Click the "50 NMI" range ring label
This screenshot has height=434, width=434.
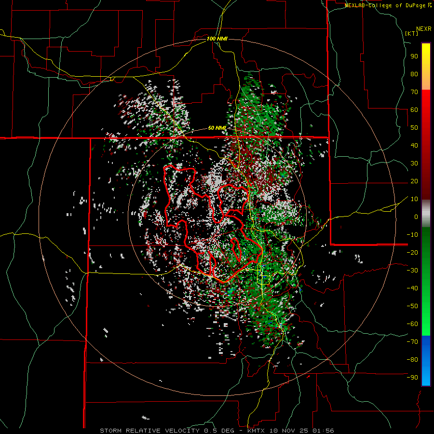[217, 128]
